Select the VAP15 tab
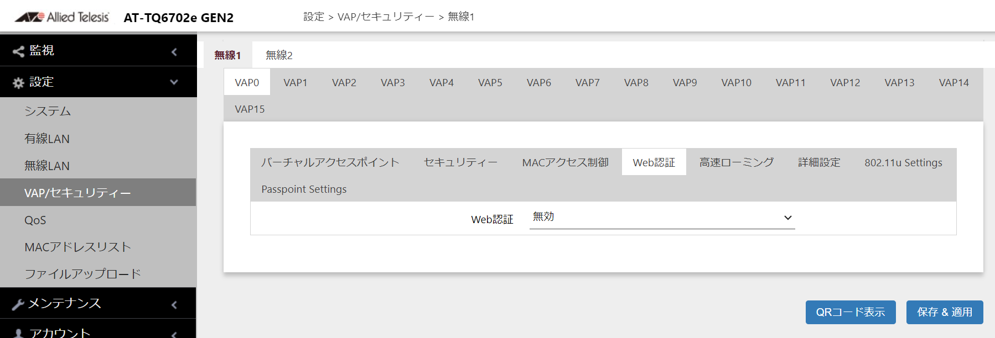The height and width of the screenshot is (338, 995). (x=250, y=109)
